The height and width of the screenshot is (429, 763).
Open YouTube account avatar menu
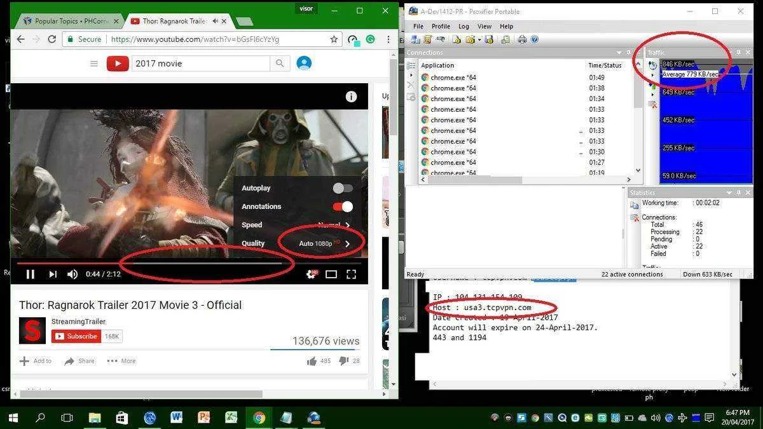tap(304, 63)
